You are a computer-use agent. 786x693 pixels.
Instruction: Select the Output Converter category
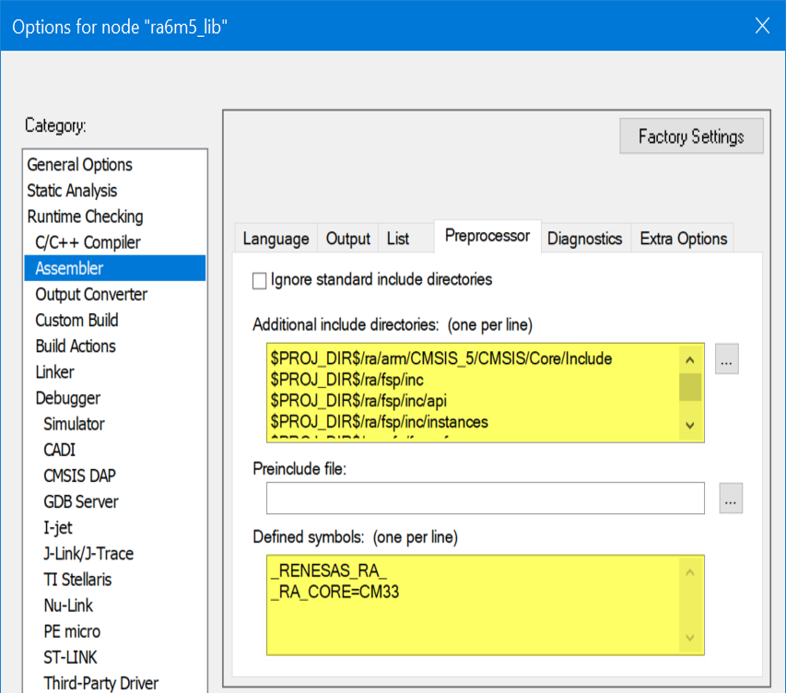[91, 295]
